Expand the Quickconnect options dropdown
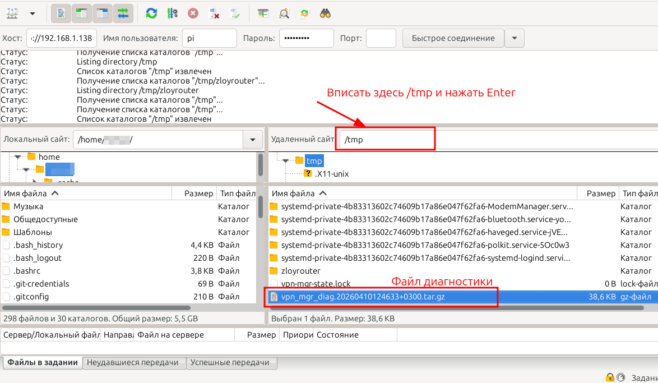 (x=514, y=38)
